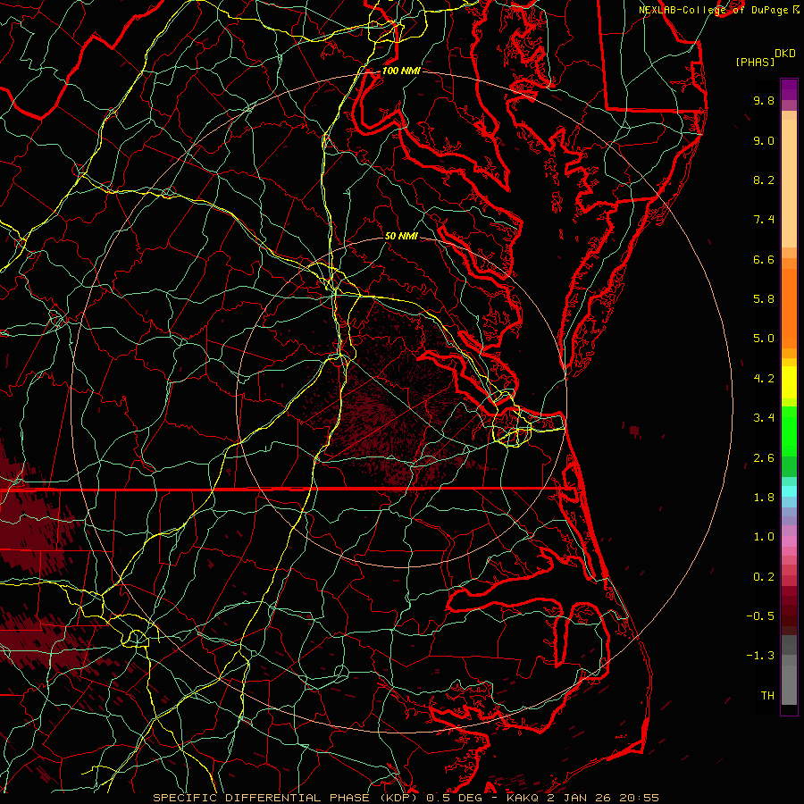The height and width of the screenshot is (804, 804).
Task: Click the 8.2 value on the color scale
Action: coord(764,180)
